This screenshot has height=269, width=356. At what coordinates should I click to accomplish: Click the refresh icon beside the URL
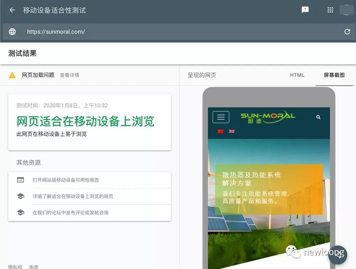pyautogui.click(x=347, y=32)
